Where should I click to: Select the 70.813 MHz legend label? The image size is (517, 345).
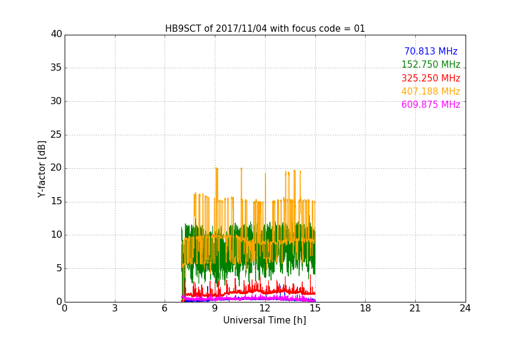(431, 51)
